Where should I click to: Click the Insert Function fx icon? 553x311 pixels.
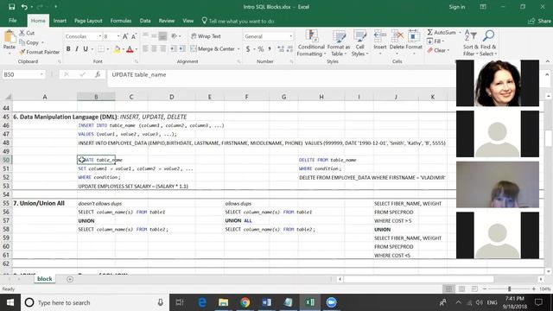pos(98,74)
